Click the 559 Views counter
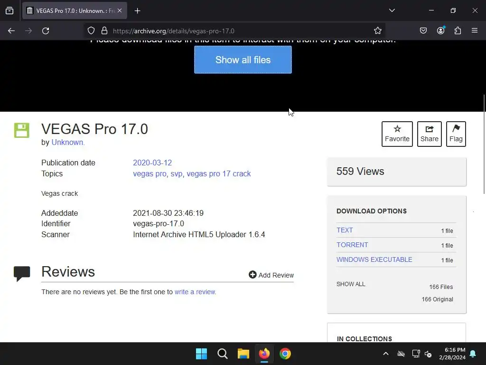Screen dimensions: 486x365 pyautogui.click(x=360, y=171)
